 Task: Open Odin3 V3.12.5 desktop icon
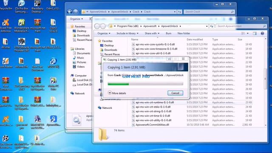coord(53,25)
